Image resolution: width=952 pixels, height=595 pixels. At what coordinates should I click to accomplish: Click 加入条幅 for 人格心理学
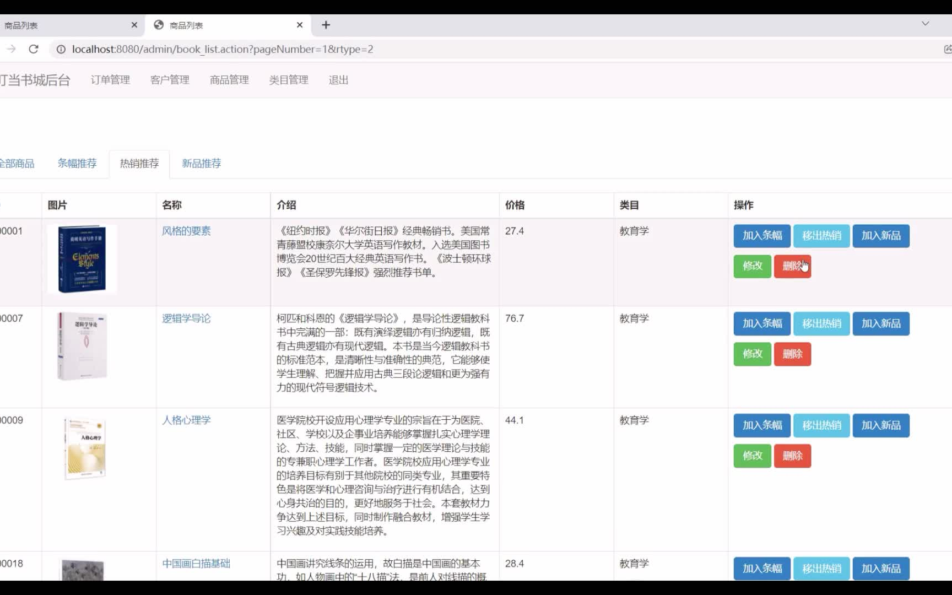[x=762, y=425]
